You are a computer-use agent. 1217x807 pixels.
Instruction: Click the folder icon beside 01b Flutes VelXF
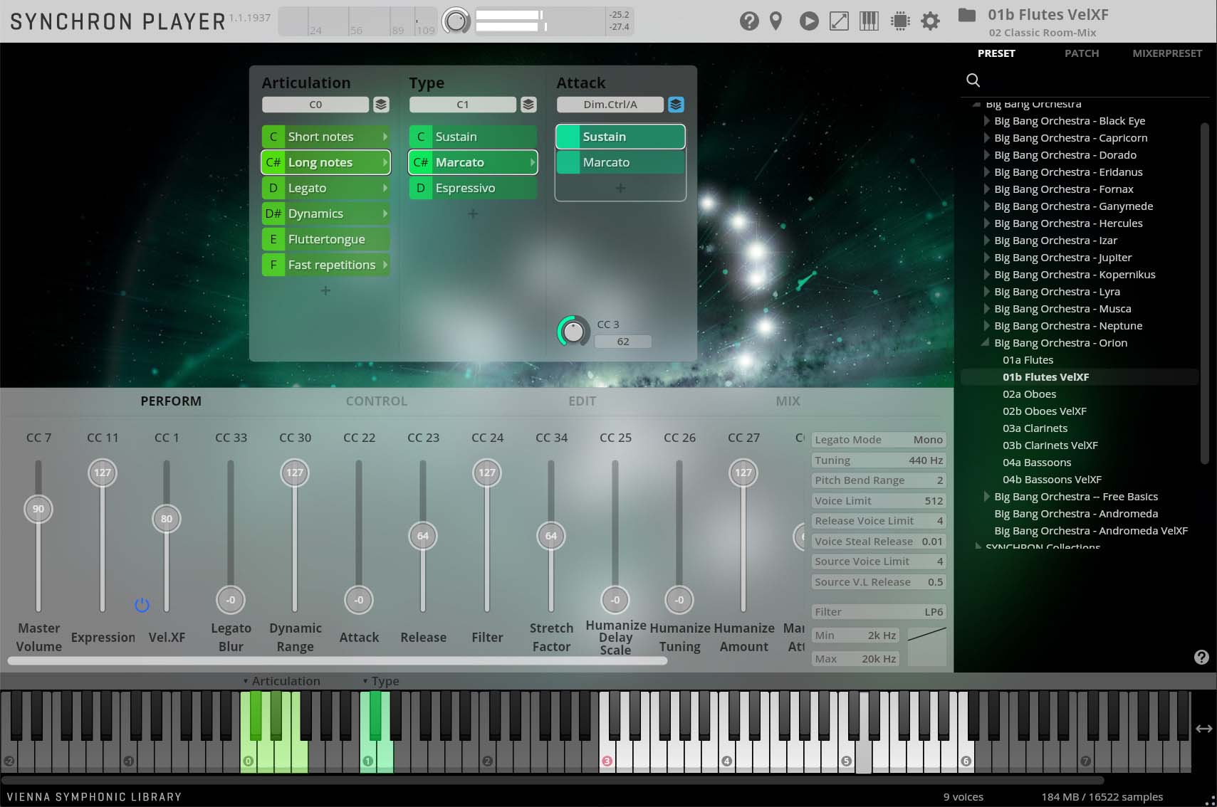[x=967, y=15]
